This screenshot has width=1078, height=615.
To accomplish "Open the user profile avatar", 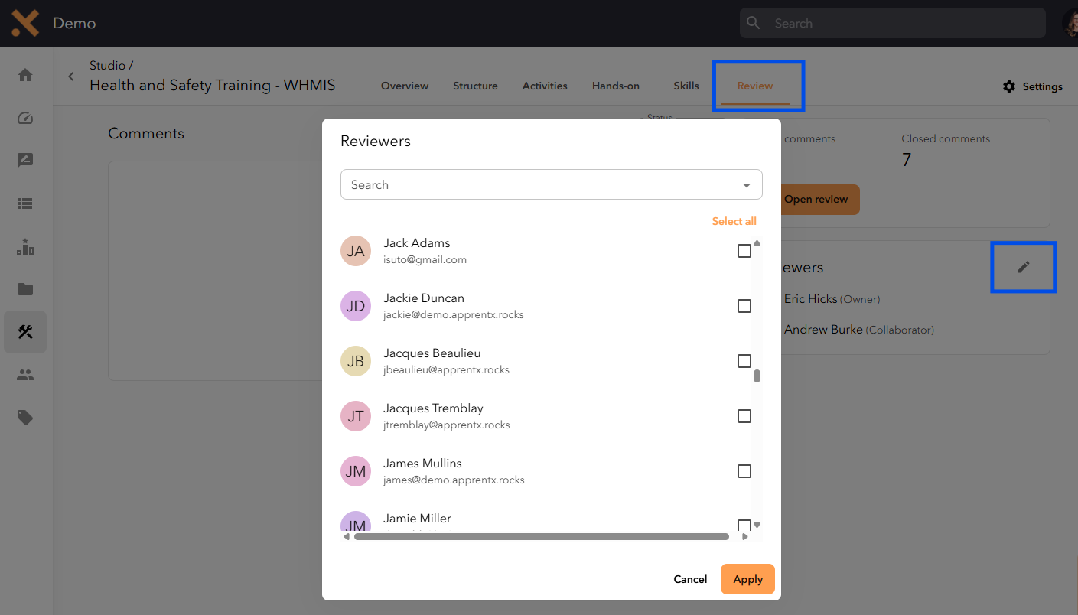I will point(1070,23).
